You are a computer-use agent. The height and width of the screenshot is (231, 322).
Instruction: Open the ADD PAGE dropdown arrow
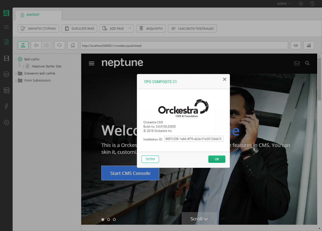130,28
